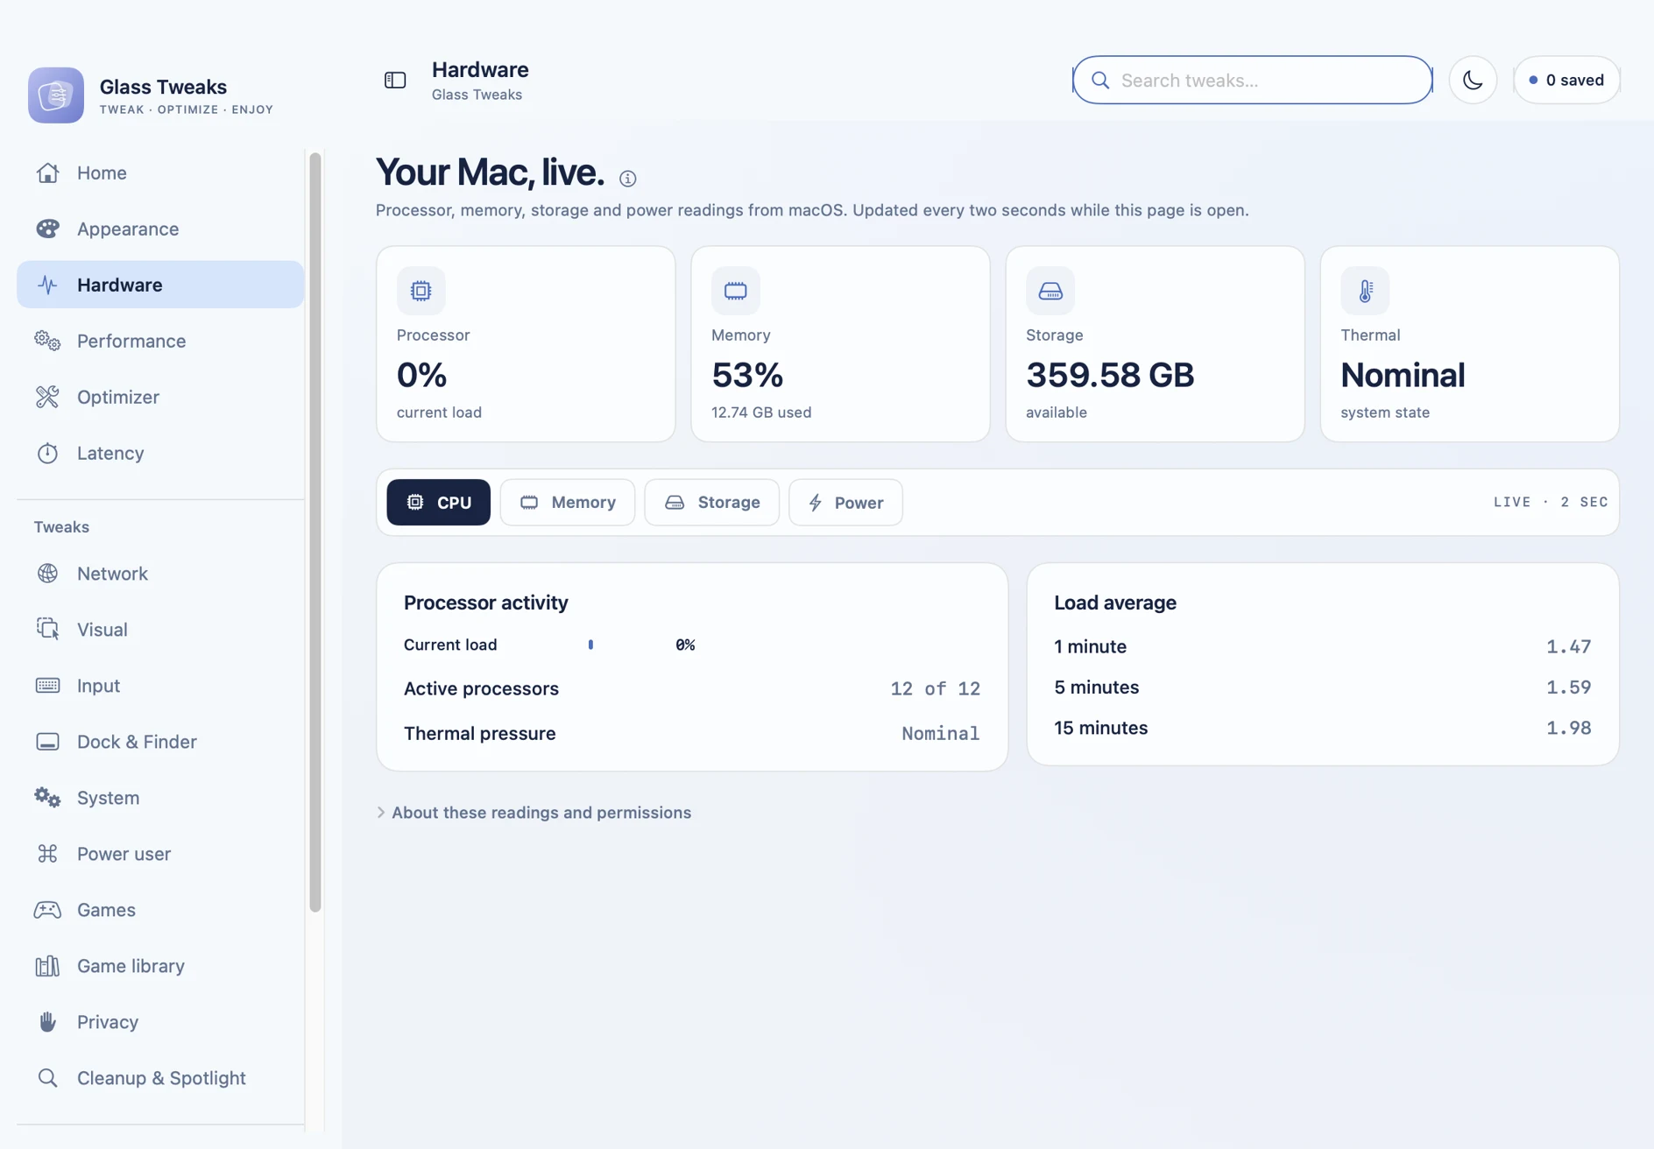Switch to dark mode moon icon
This screenshot has width=1654, height=1149.
(1473, 80)
